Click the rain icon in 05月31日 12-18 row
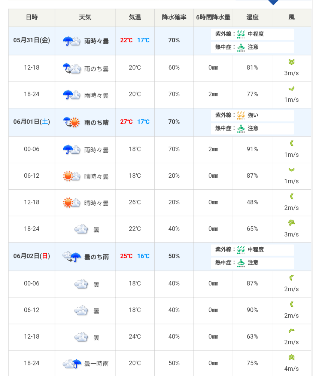This screenshot has height=376, width=313. (x=72, y=68)
